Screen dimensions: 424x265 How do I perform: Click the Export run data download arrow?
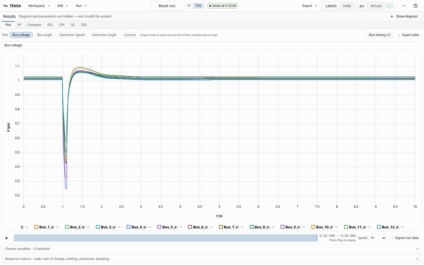pyautogui.click(x=392, y=238)
